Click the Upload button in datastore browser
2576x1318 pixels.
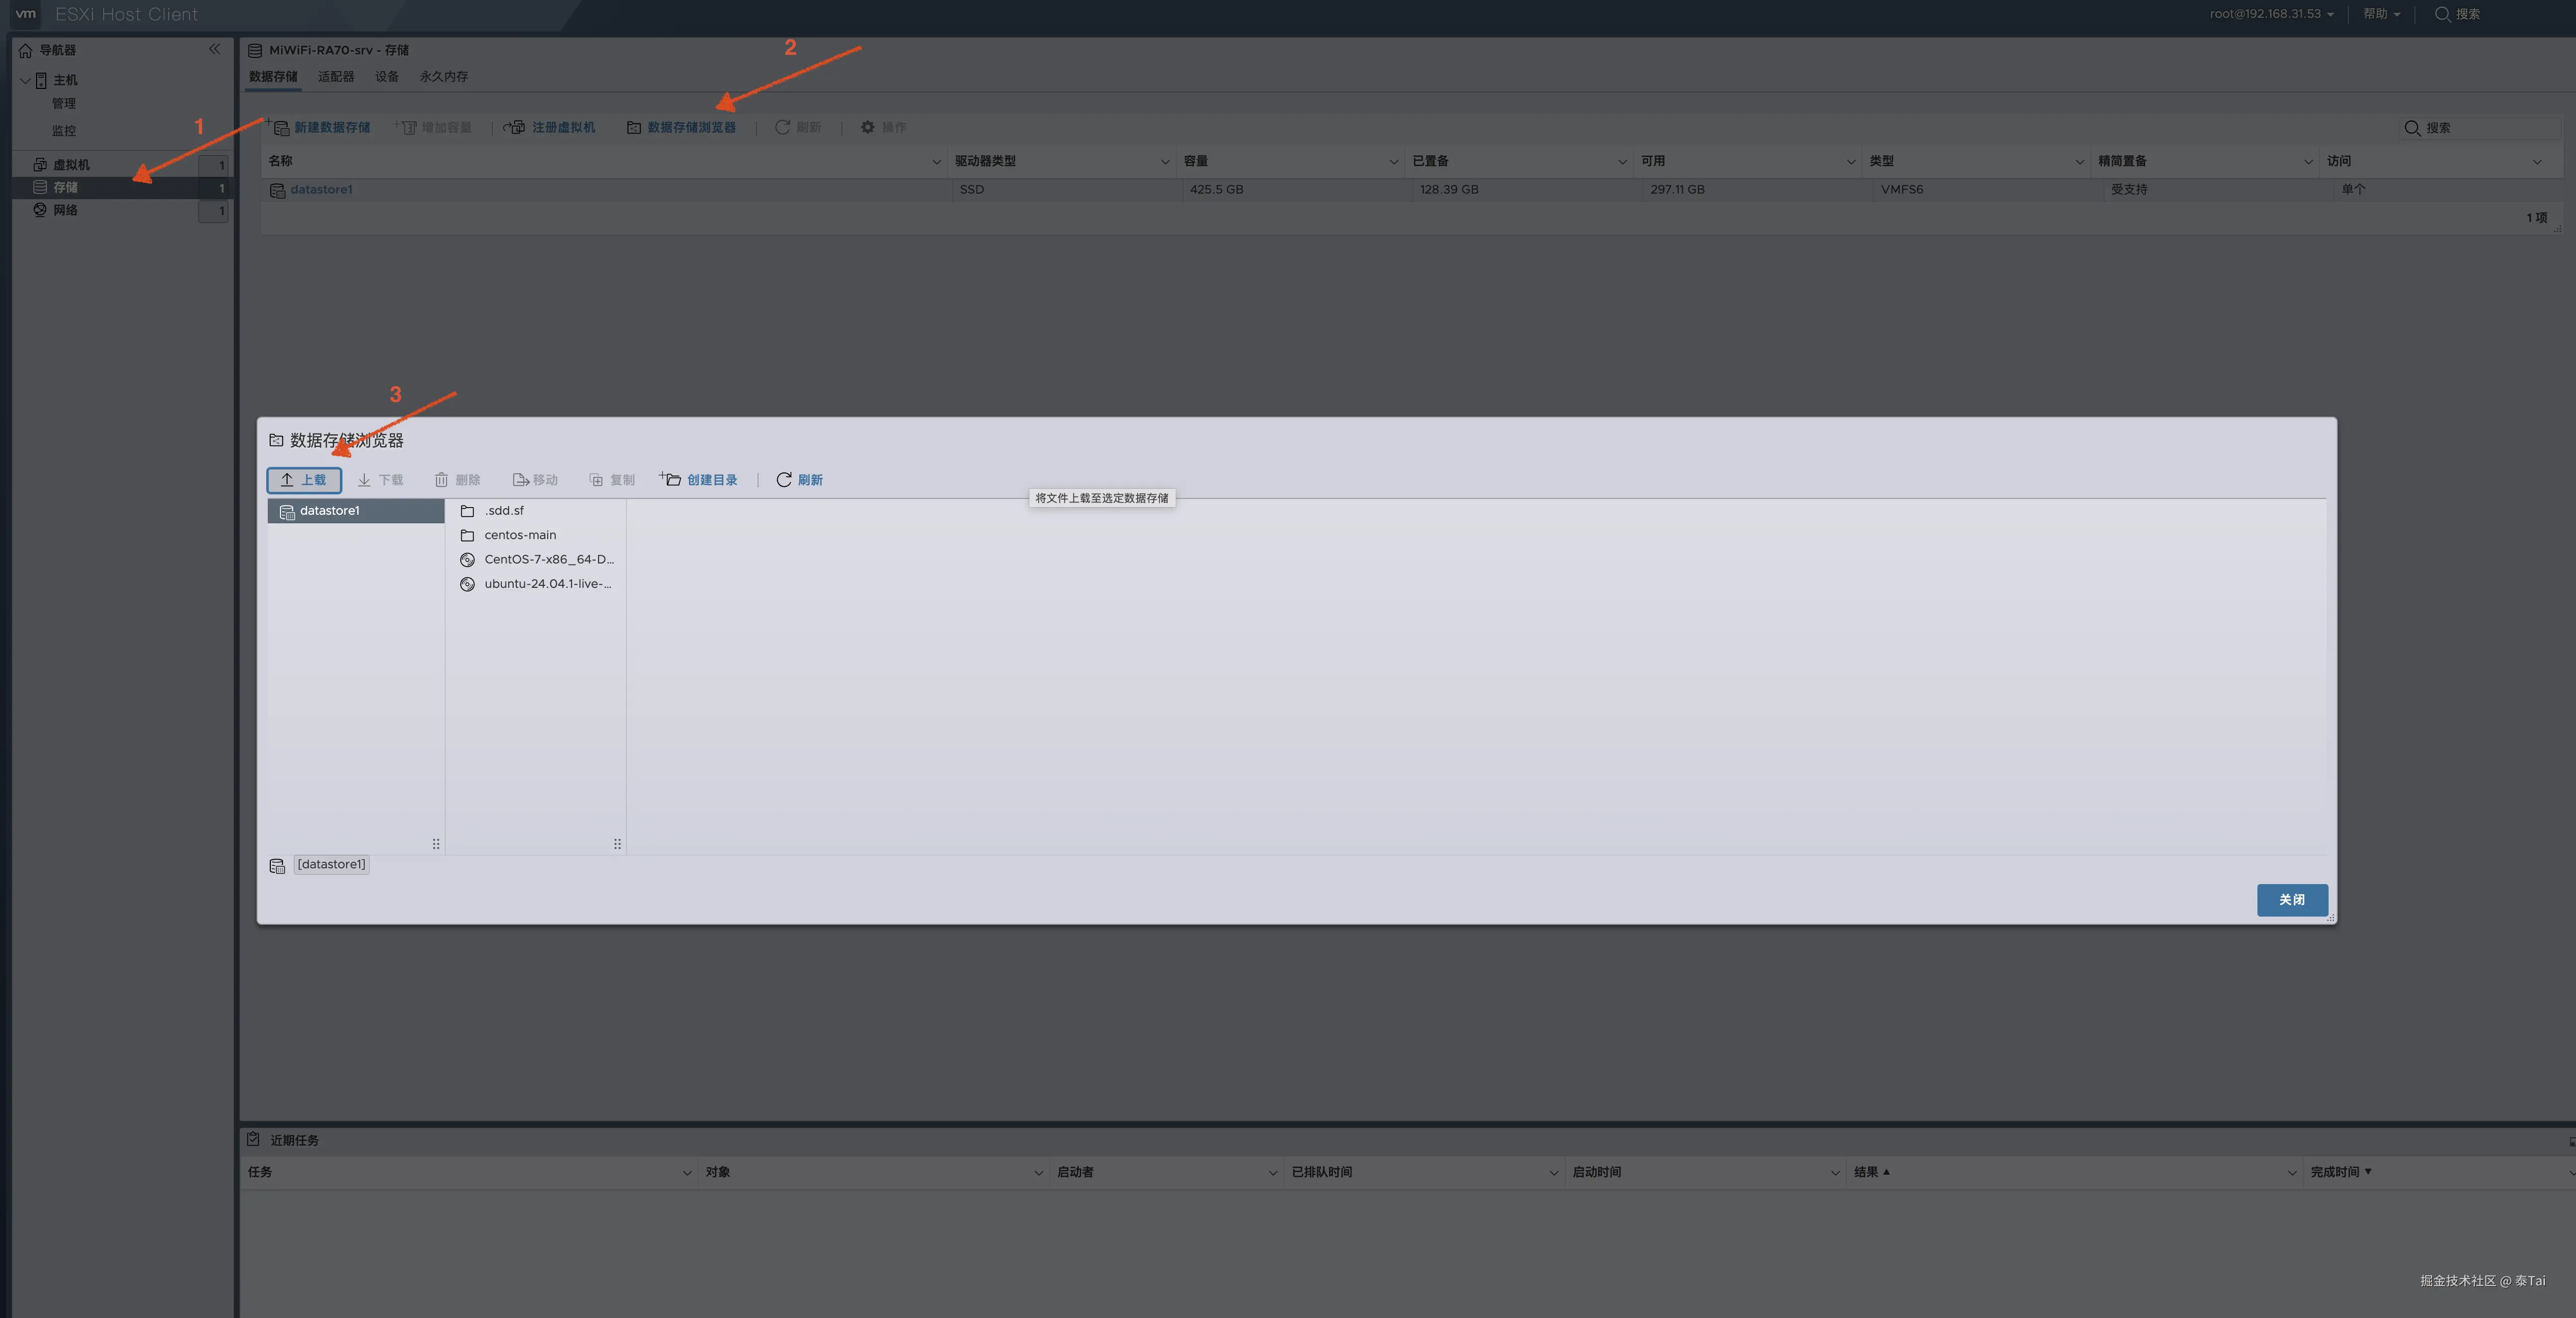[x=304, y=480]
